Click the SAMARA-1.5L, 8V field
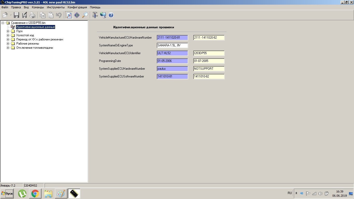 [172, 45]
